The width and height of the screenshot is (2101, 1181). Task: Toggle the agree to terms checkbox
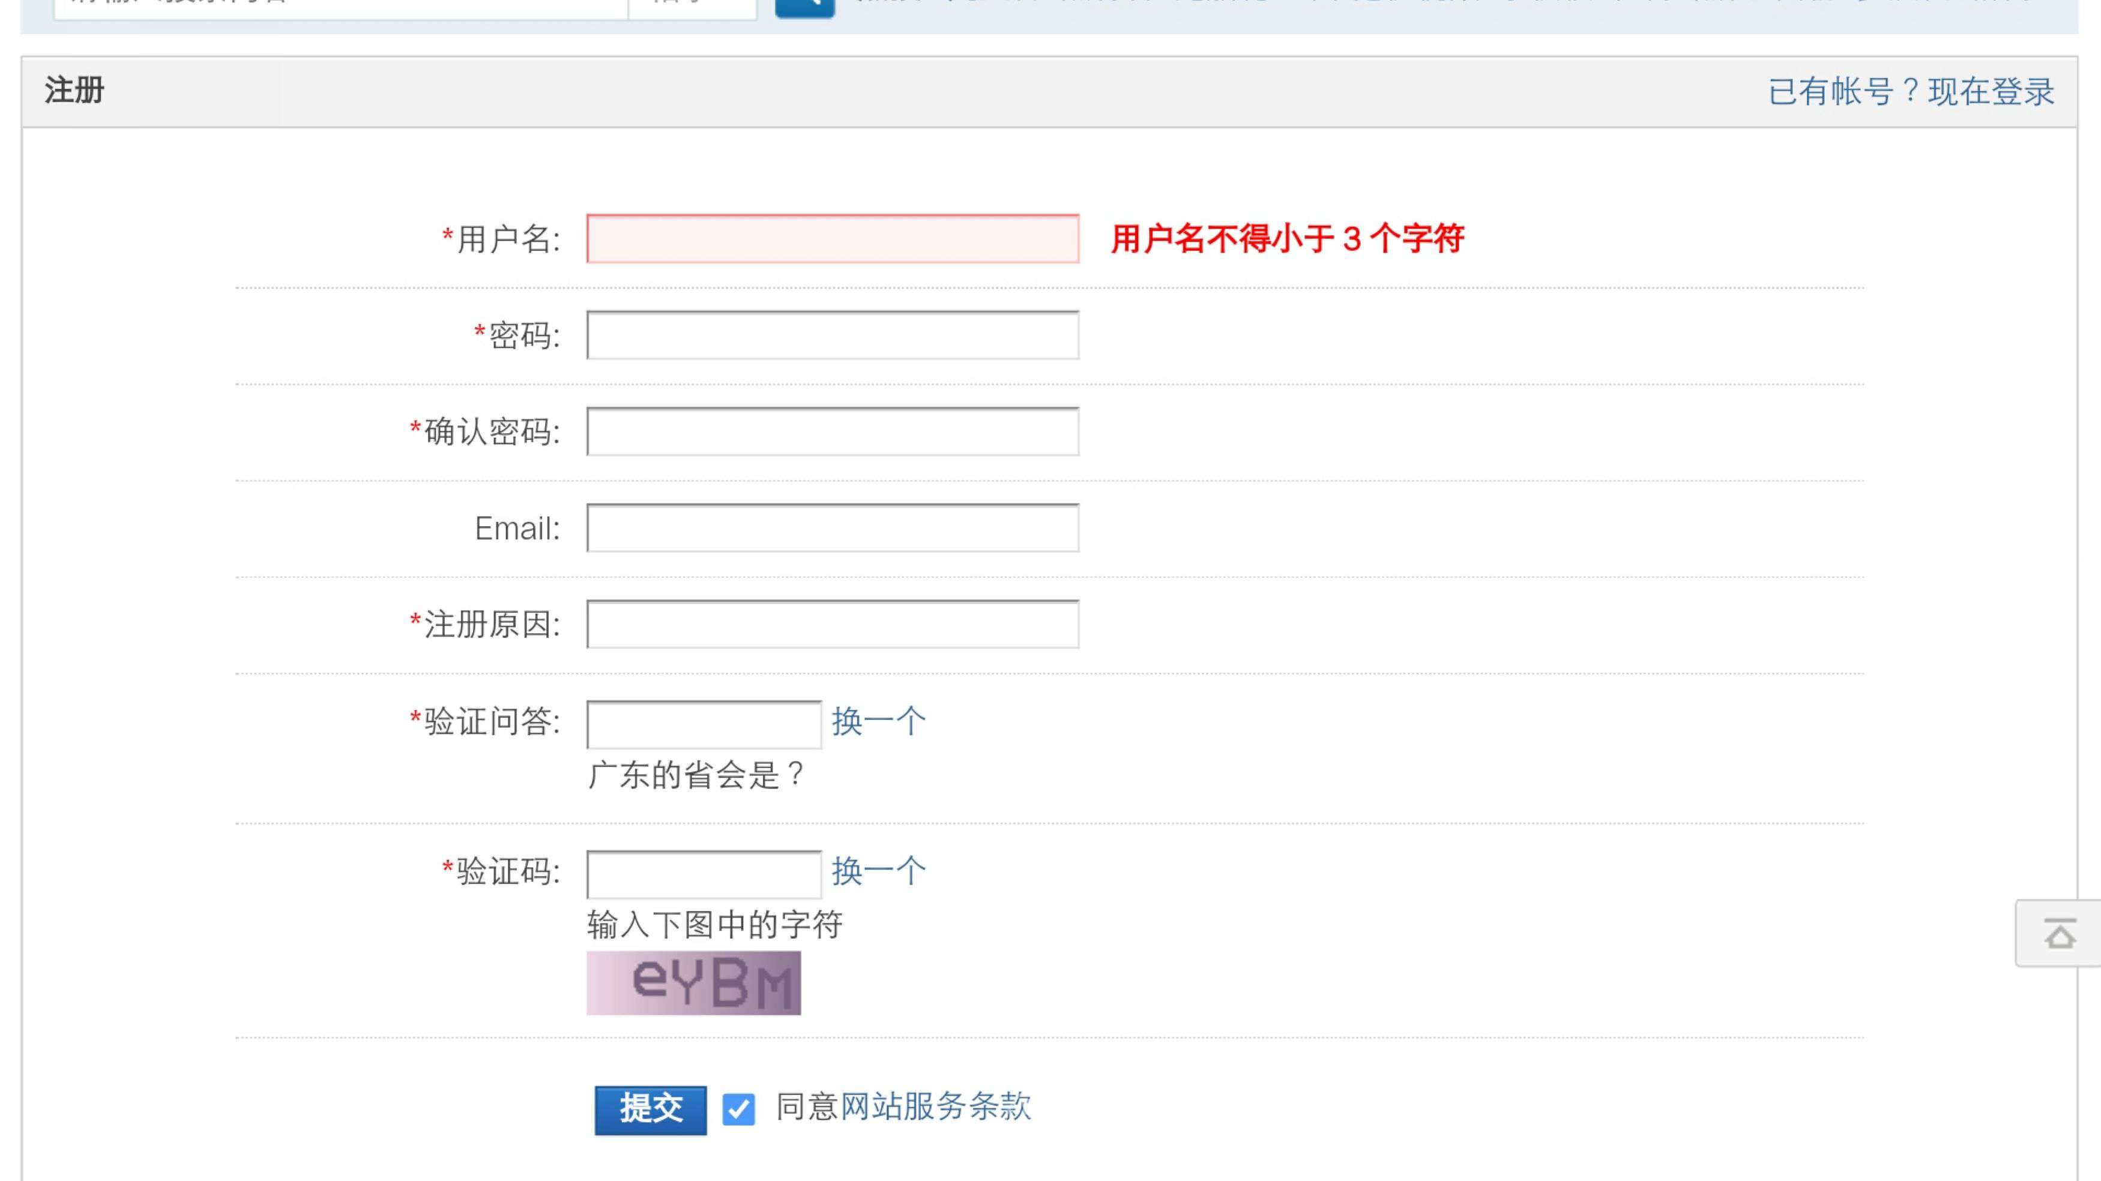(x=739, y=1109)
